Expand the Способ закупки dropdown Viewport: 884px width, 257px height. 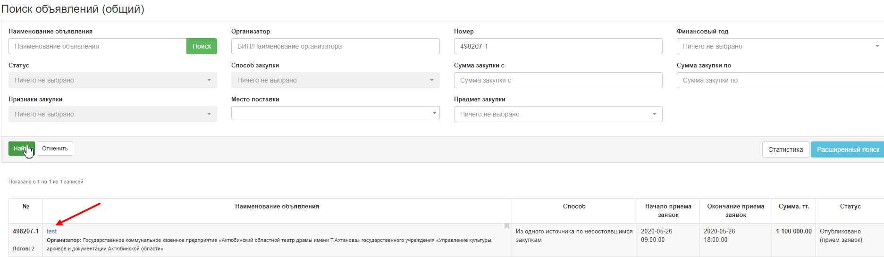pos(336,80)
